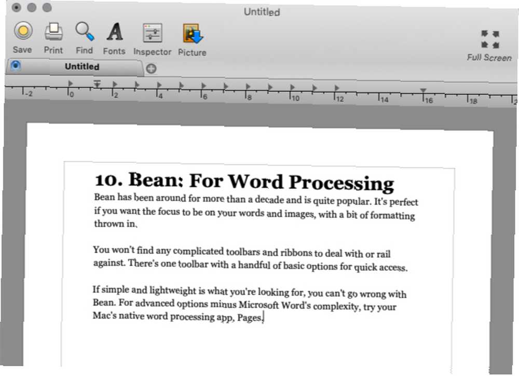The height and width of the screenshot is (376, 519).
Task: Click the blue icon on Untitled tab
Action: click(x=16, y=65)
